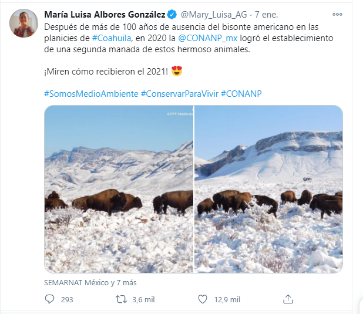Click the reply speech bubble icon
Viewport: 363px width, 314px height.
pyautogui.click(x=49, y=299)
